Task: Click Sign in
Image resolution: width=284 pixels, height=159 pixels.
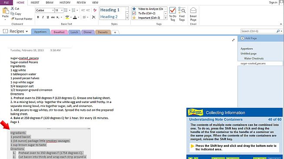Action: [273, 2]
